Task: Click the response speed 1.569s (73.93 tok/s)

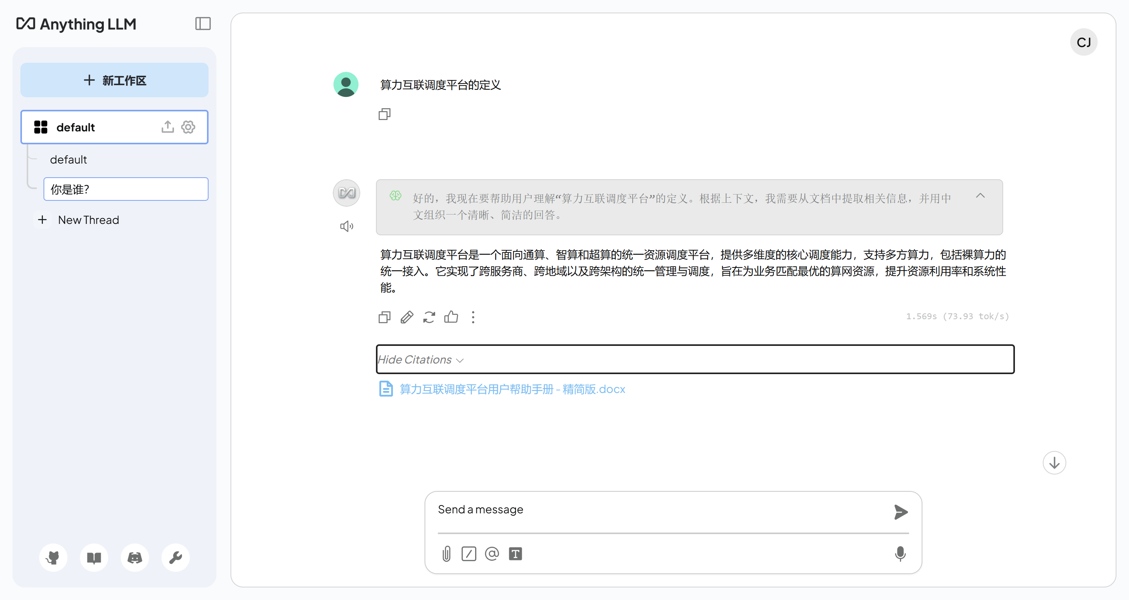Action: [958, 316]
